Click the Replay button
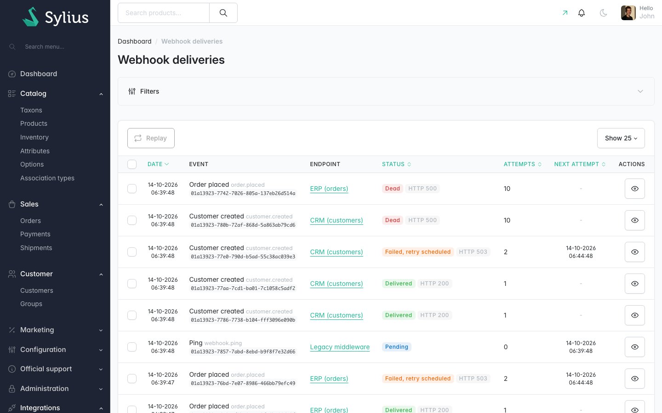662x413 pixels. (151, 138)
